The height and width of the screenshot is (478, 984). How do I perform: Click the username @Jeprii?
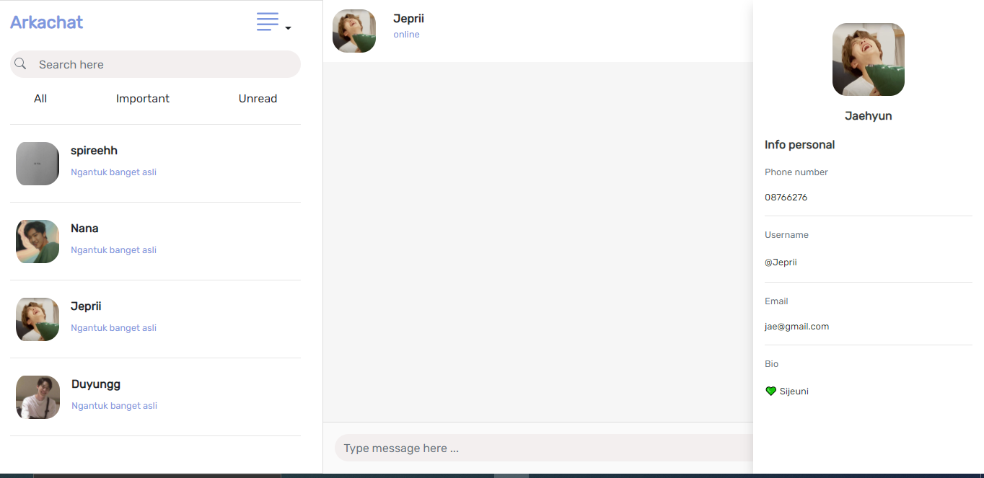tap(781, 262)
